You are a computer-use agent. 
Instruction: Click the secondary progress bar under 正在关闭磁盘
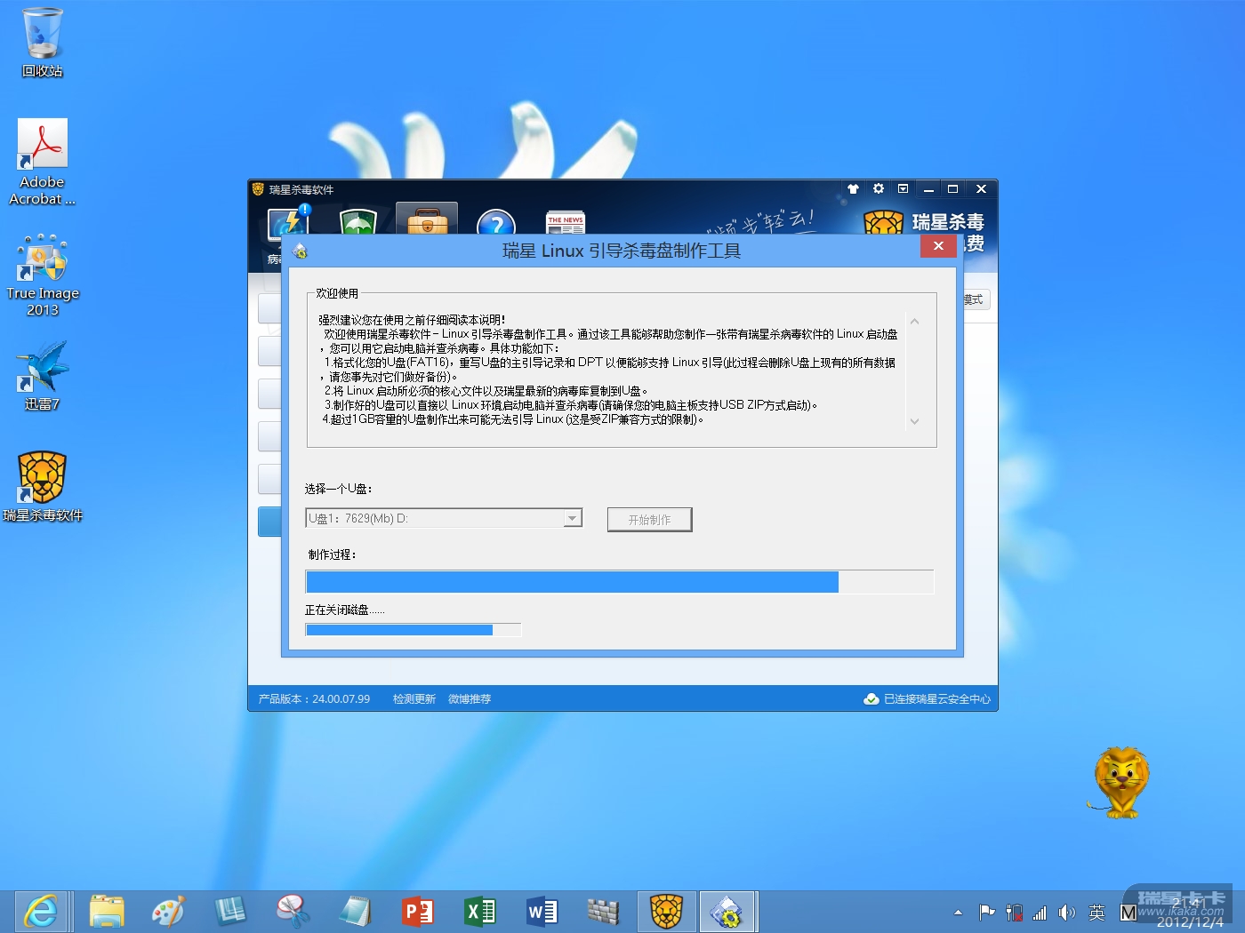[x=414, y=630]
